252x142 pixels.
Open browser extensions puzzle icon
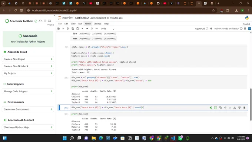tap(228, 10)
